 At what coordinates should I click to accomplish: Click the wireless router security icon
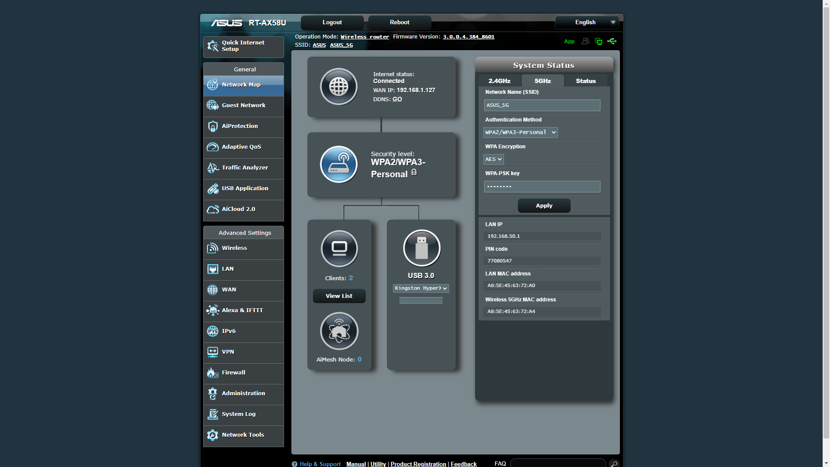coord(338,164)
